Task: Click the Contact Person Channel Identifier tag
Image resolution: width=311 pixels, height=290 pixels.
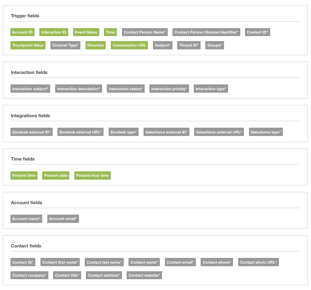Action: [x=206, y=32]
